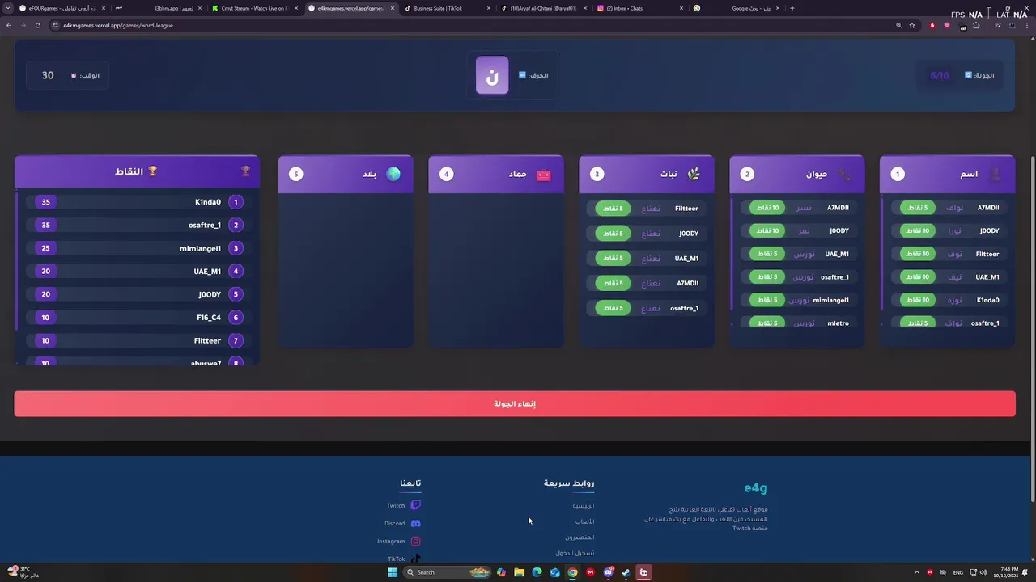Click the browser back arrow
The height and width of the screenshot is (582, 1036).
pos(9,25)
